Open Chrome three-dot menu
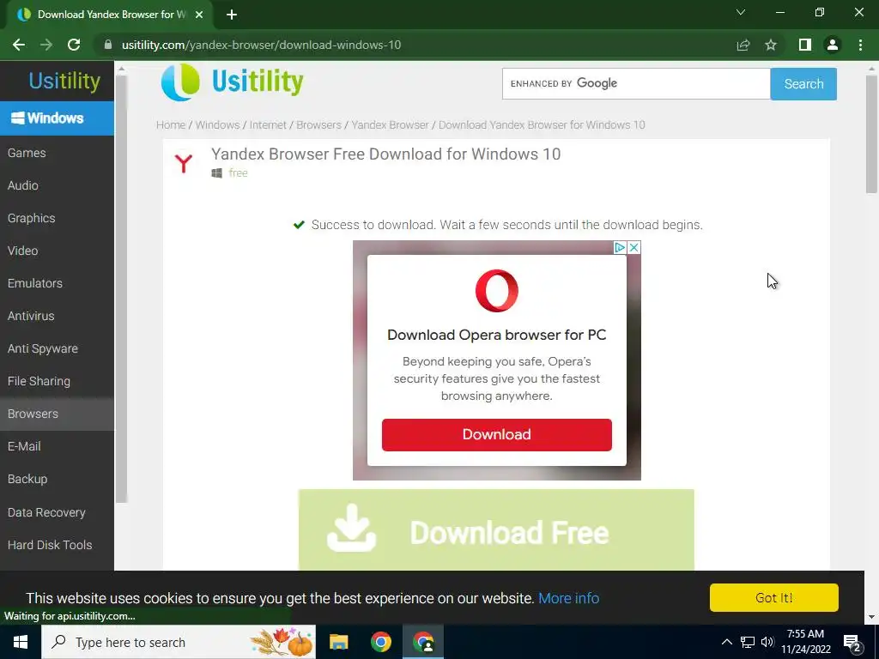This screenshot has width=879, height=659. coord(860,45)
